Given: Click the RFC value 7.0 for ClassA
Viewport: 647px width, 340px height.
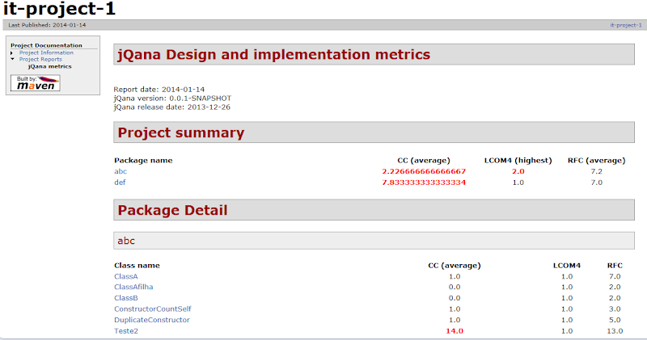Looking at the screenshot, I should [x=615, y=276].
